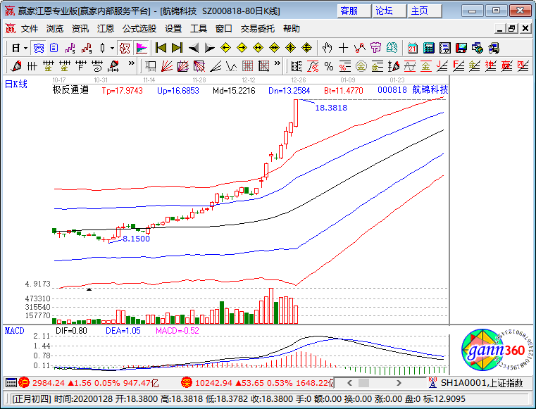This screenshot has width=536, height=409.
Task: Step back with the left triangle arrow
Action: pyautogui.click(x=194, y=48)
